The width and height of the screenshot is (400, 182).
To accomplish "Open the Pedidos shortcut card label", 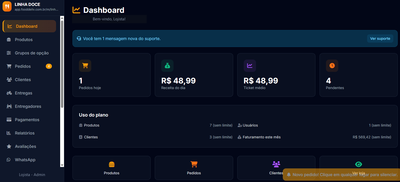I will click(194, 173).
